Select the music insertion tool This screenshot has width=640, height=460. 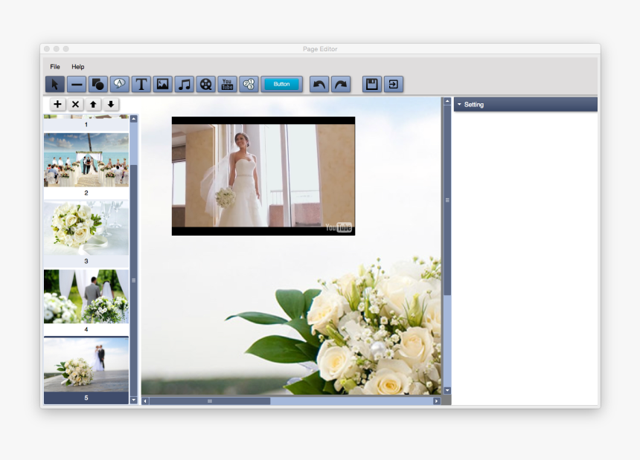[x=184, y=84]
